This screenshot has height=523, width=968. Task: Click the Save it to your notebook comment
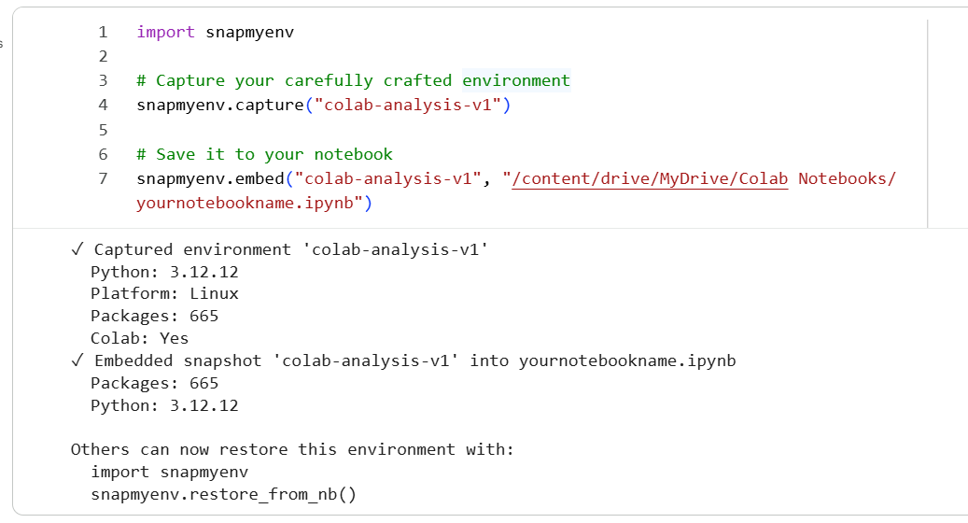click(264, 154)
